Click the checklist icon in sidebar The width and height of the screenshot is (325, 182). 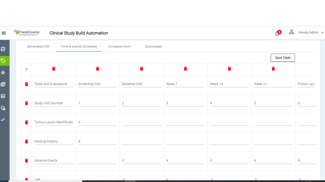coord(3,49)
